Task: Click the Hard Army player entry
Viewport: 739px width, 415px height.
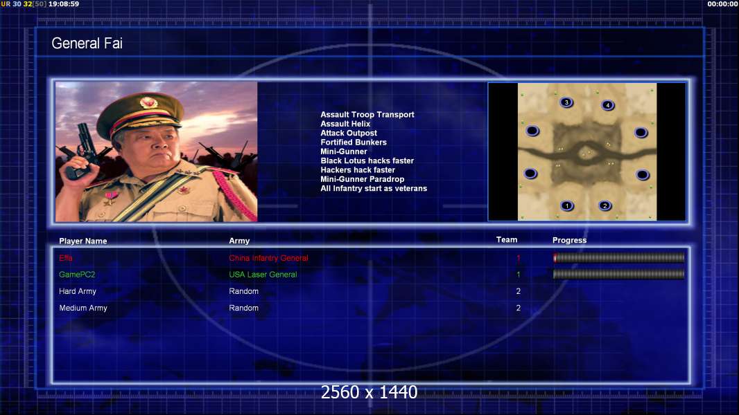Action: [x=77, y=291]
